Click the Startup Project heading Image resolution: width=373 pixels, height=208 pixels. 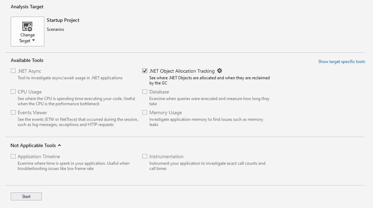pyautogui.click(x=63, y=20)
